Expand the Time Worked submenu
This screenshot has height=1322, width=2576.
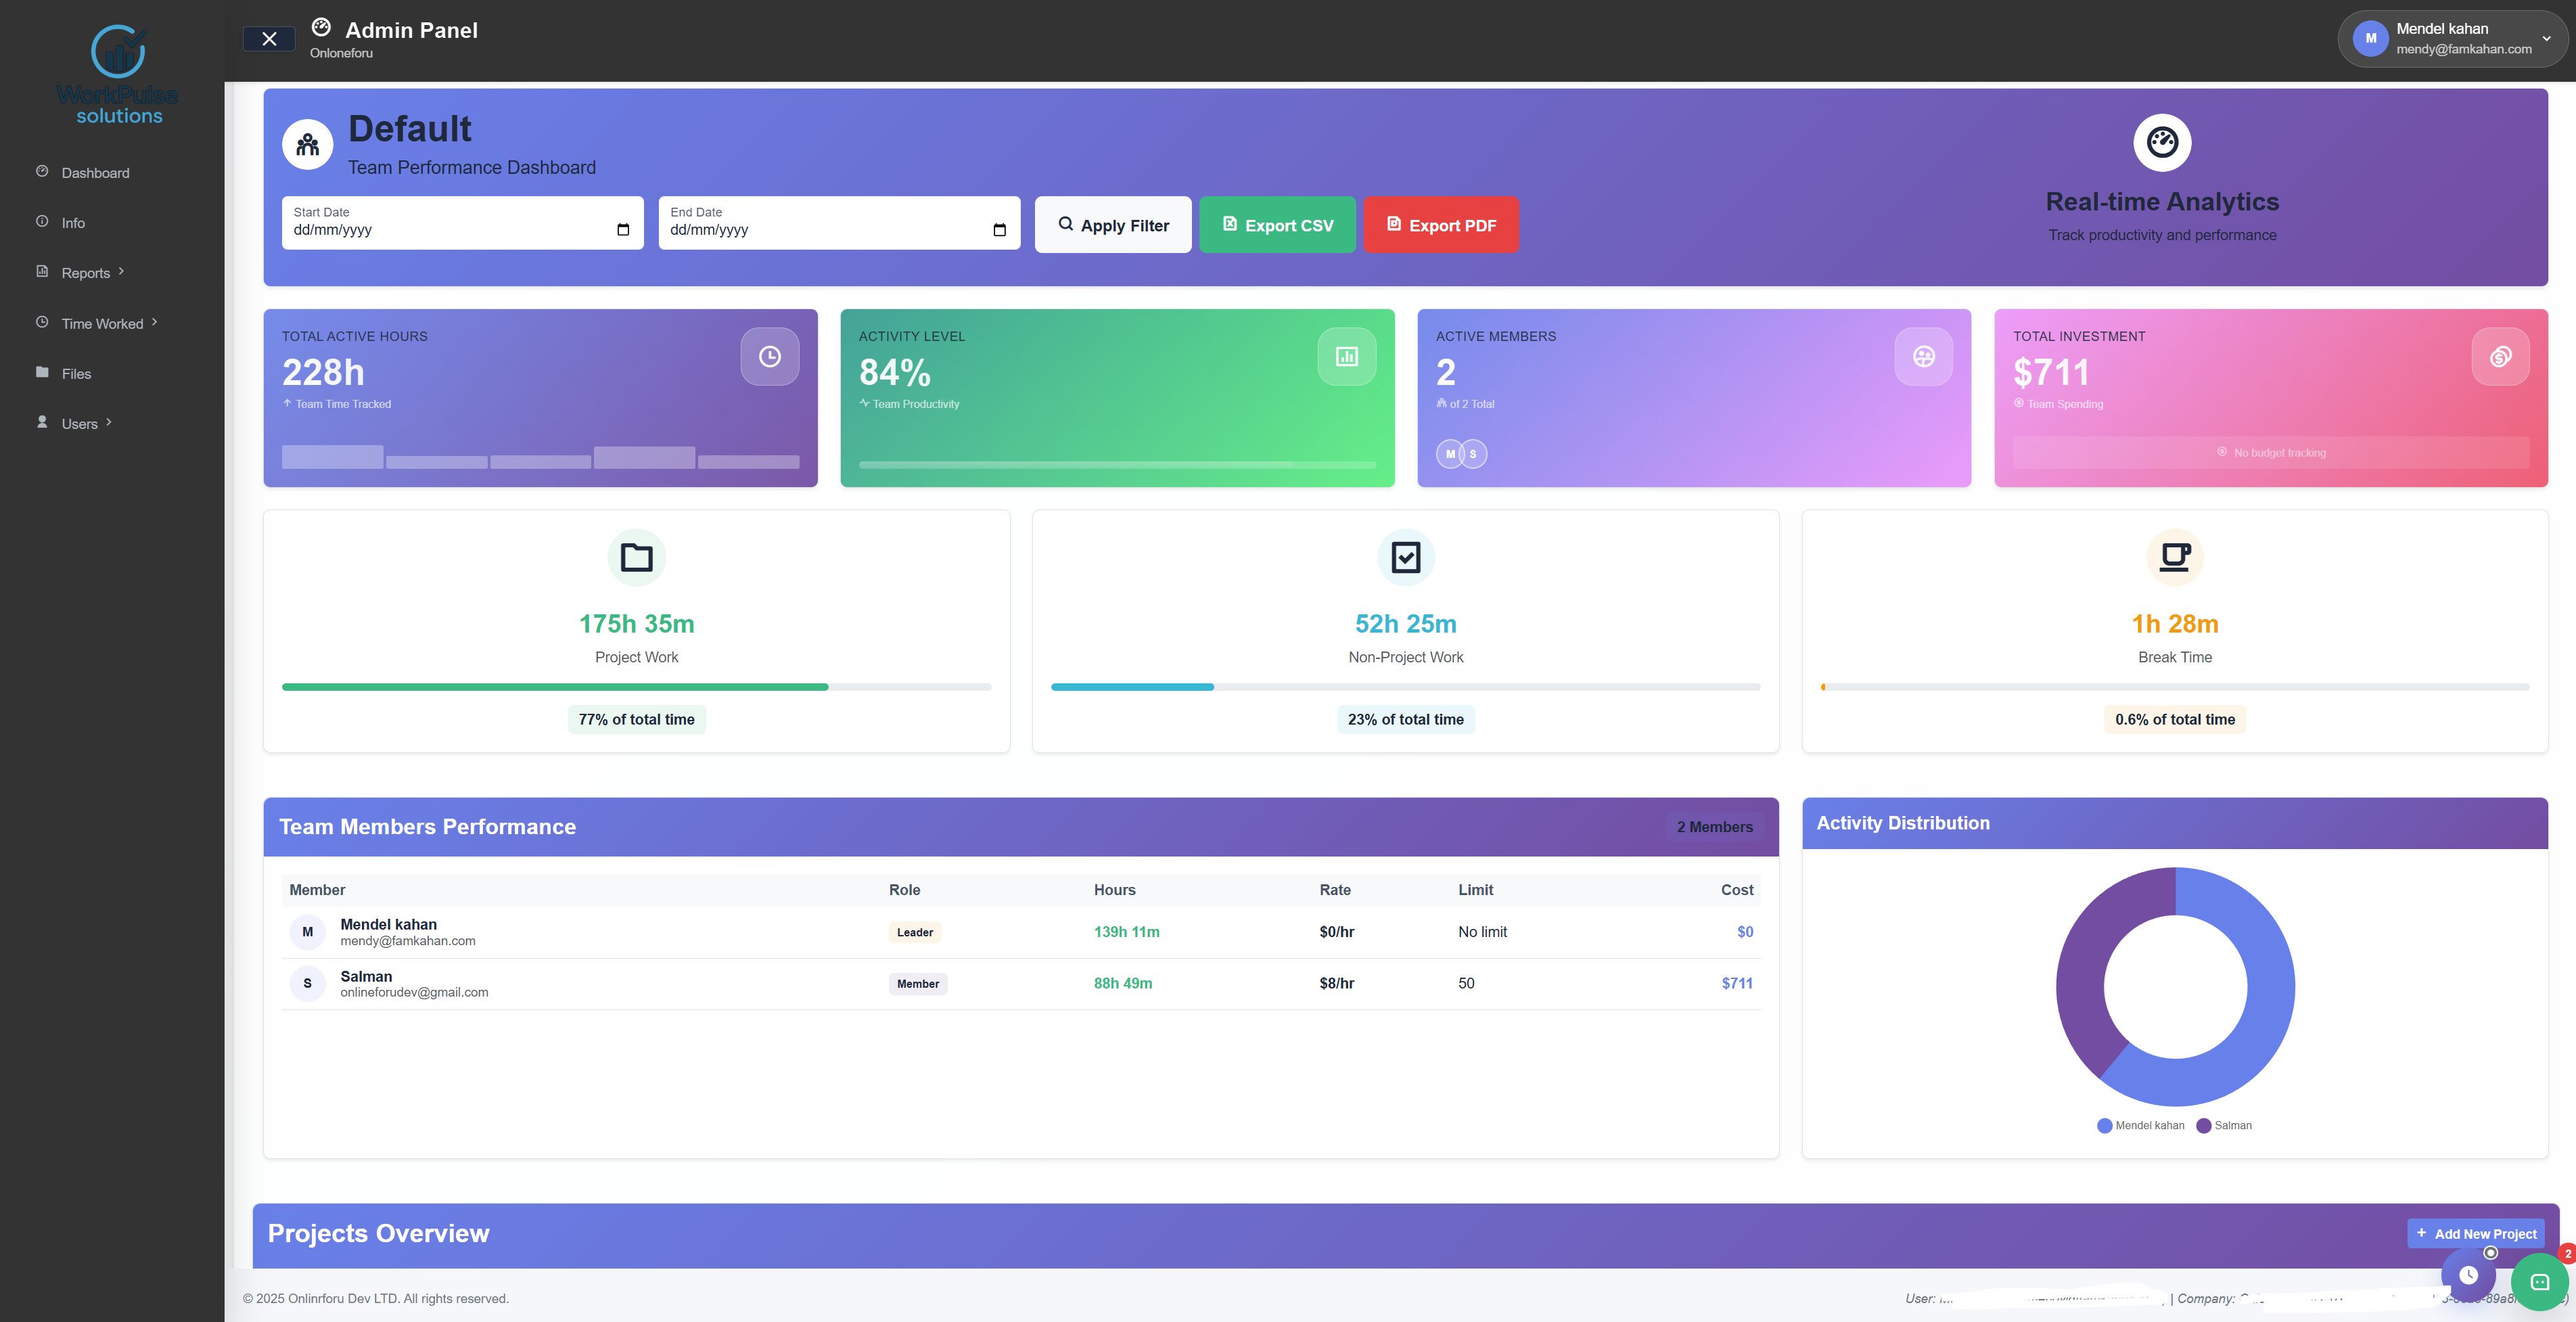[x=102, y=323]
